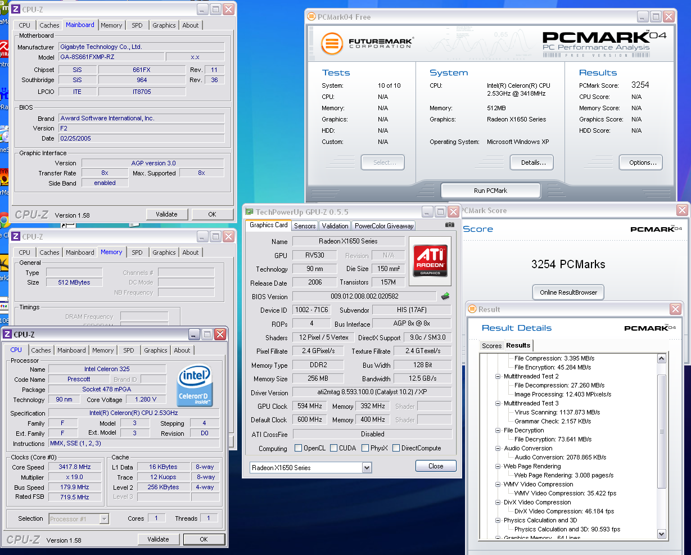Open Graphics tab in the Memory CPU-Z window
691x555 pixels.
tap(164, 252)
